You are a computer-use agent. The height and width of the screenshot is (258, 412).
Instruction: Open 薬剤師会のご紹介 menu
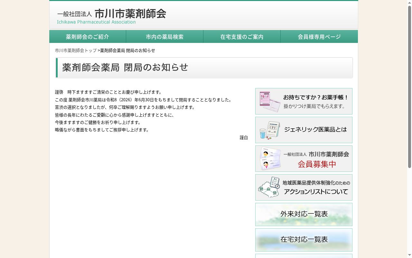click(88, 37)
